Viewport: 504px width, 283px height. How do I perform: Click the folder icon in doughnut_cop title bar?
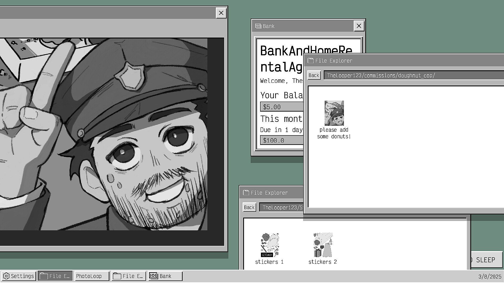[x=311, y=61]
